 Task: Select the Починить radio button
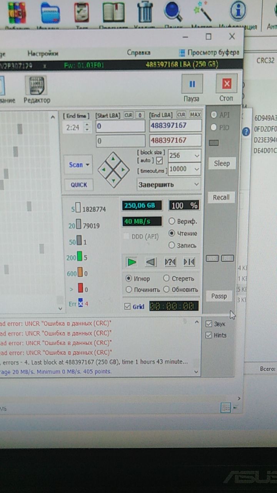click(129, 289)
